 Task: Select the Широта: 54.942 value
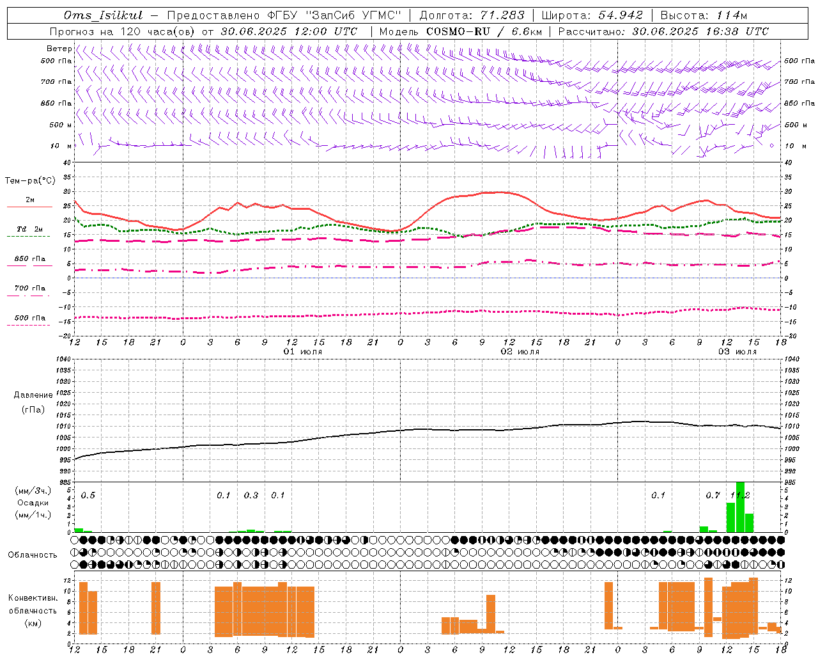[x=592, y=15]
